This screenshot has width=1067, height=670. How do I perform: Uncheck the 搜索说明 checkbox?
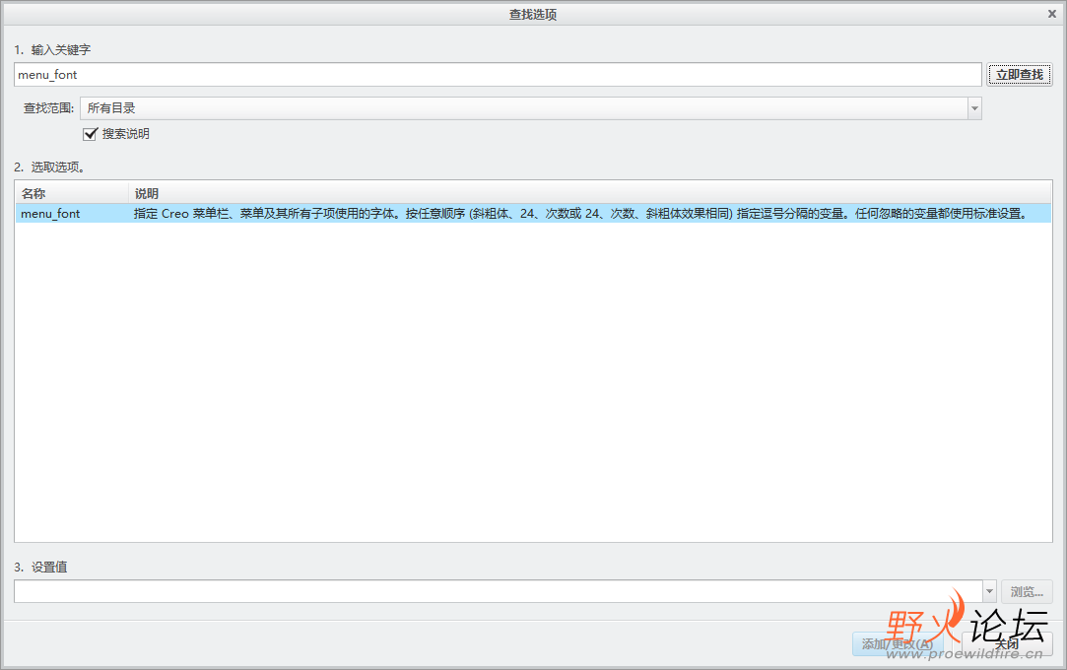click(90, 134)
